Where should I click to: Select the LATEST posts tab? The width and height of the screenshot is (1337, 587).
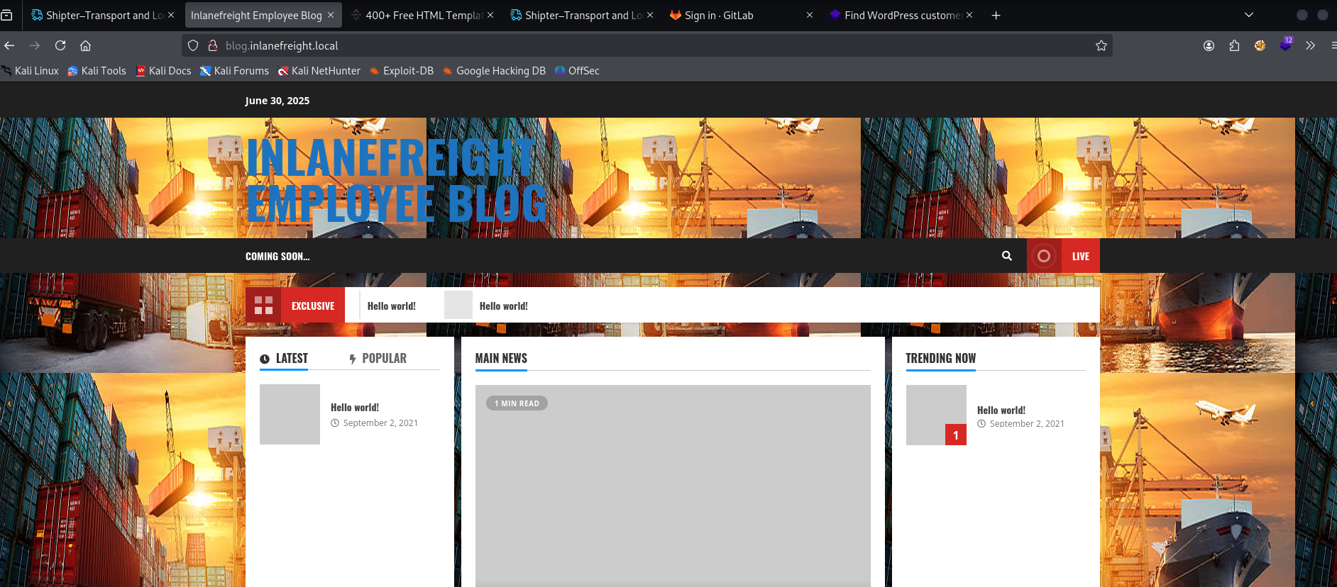click(284, 359)
